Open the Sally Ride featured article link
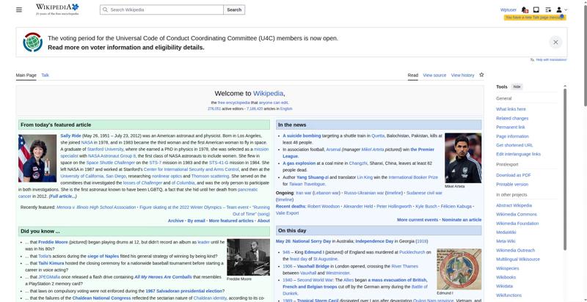 (70, 136)
